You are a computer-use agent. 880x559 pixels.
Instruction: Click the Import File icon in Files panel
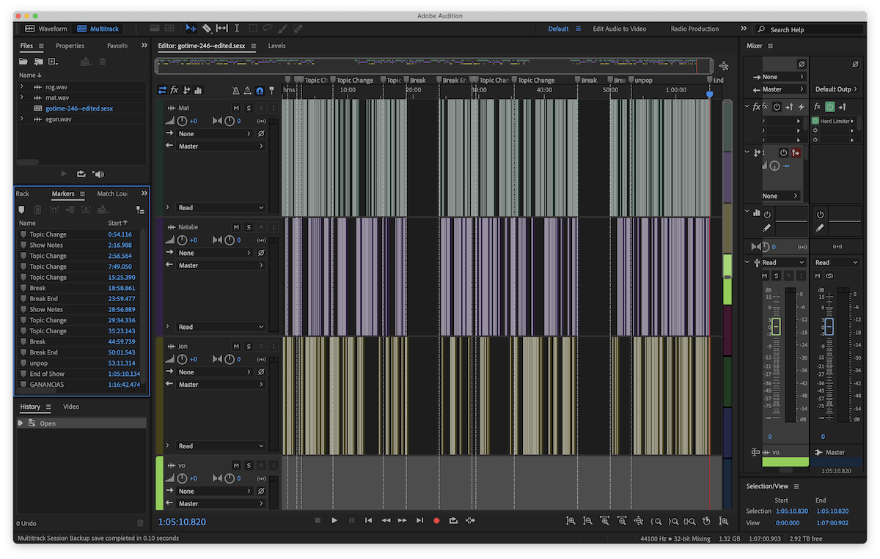[x=38, y=62]
